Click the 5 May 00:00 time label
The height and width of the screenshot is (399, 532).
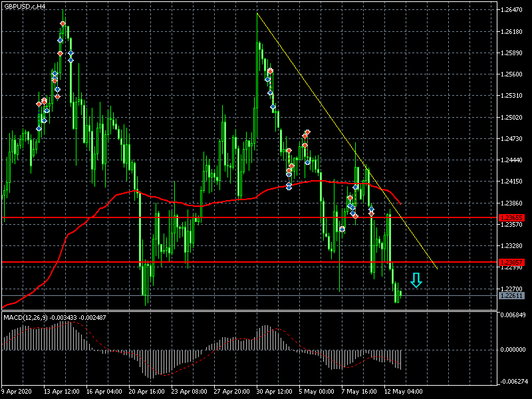(317, 392)
